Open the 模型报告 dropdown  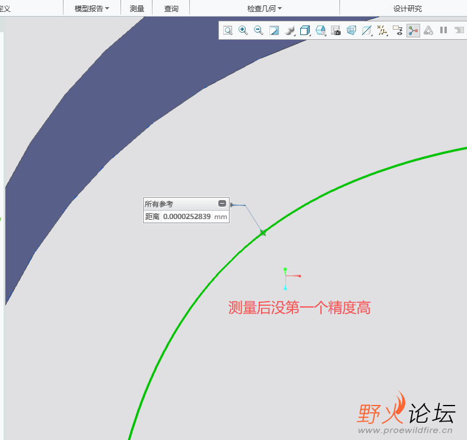point(92,9)
